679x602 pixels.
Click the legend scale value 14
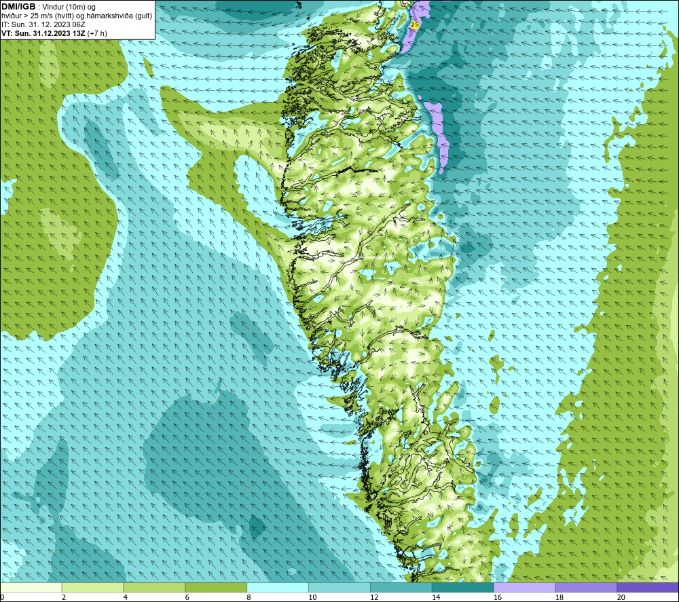click(x=436, y=597)
